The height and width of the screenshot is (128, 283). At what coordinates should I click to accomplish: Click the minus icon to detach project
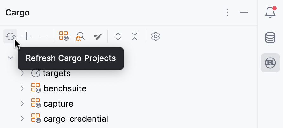pos(43,36)
